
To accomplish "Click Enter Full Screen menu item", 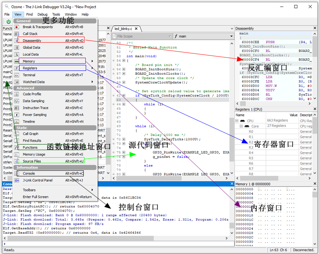I will point(35,197).
